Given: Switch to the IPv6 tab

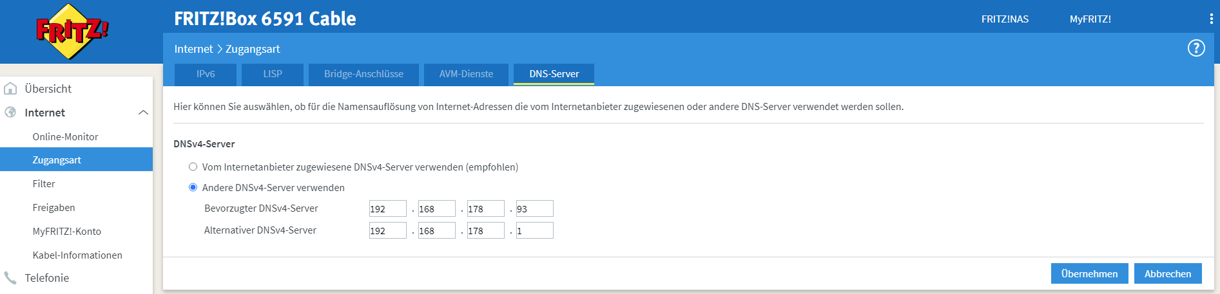Looking at the screenshot, I should coord(206,74).
